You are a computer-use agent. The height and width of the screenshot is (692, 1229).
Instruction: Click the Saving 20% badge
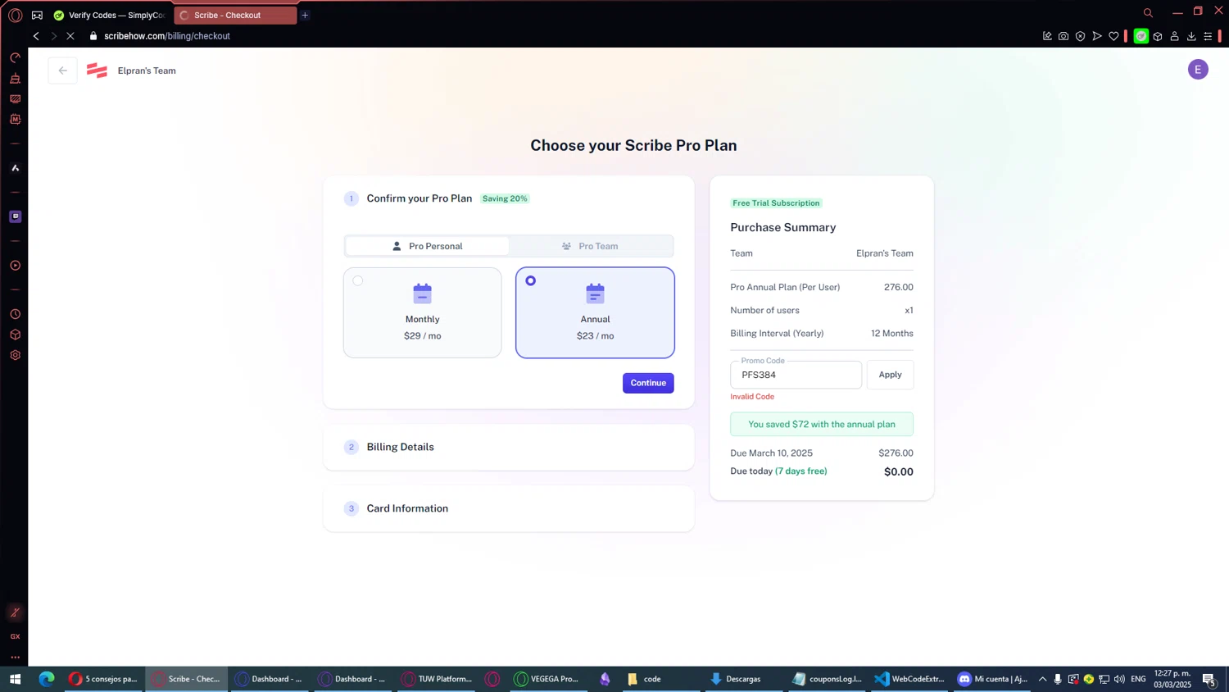coord(505,198)
